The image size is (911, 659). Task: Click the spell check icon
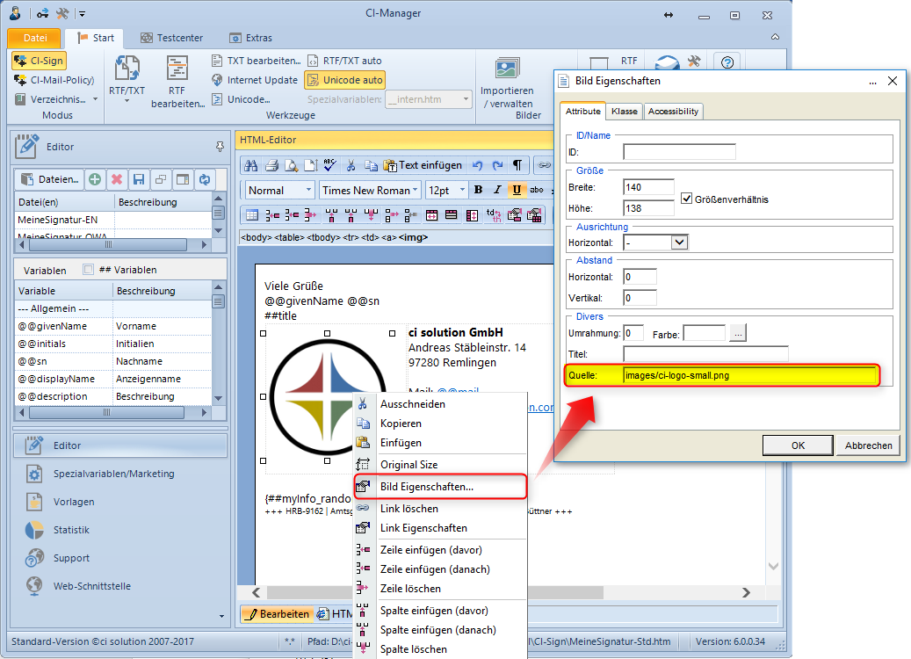click(329, 165)
